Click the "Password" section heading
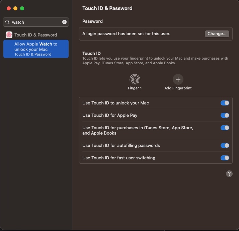This screenshot has width=239, height=231. pyautogui.click(x=92, y=21)
